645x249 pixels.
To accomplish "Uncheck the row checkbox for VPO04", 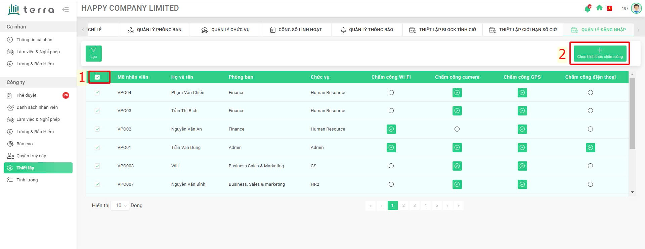I will coord(97,93).
